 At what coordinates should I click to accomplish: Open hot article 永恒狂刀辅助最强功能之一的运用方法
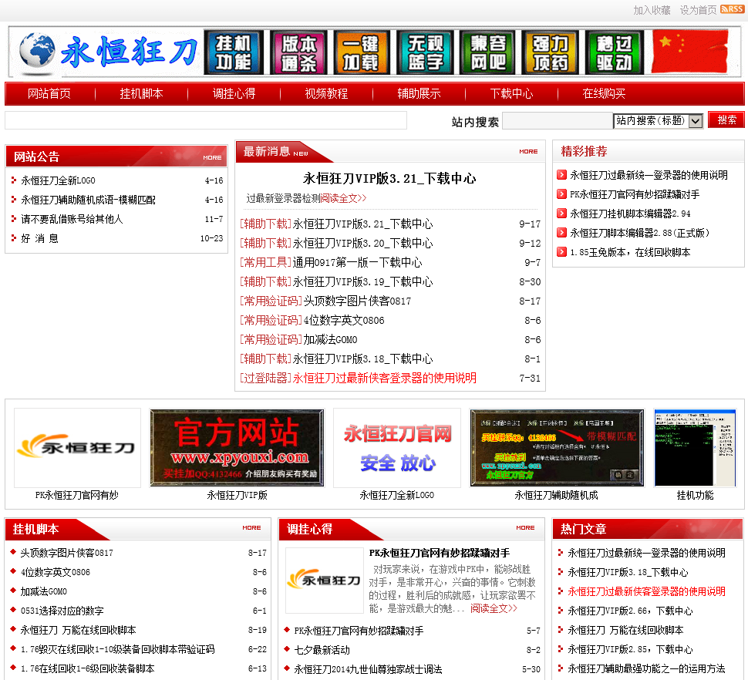click(x=646, y=668)
